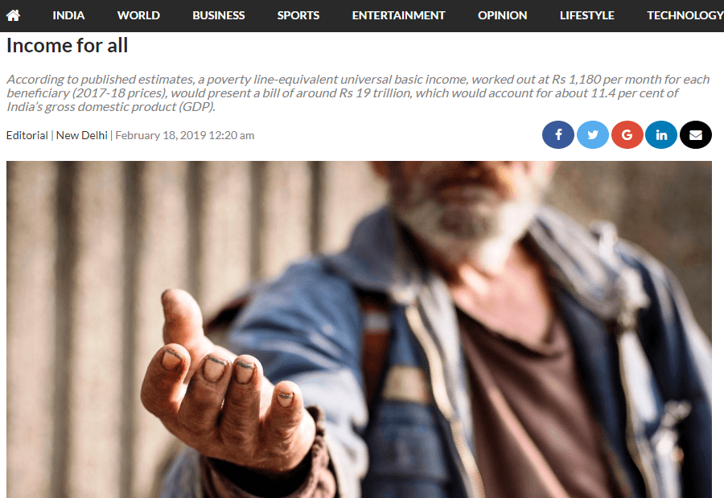Share article on Twitter
Viewport: 724px width, 498px height.
[x=592, y=135]
